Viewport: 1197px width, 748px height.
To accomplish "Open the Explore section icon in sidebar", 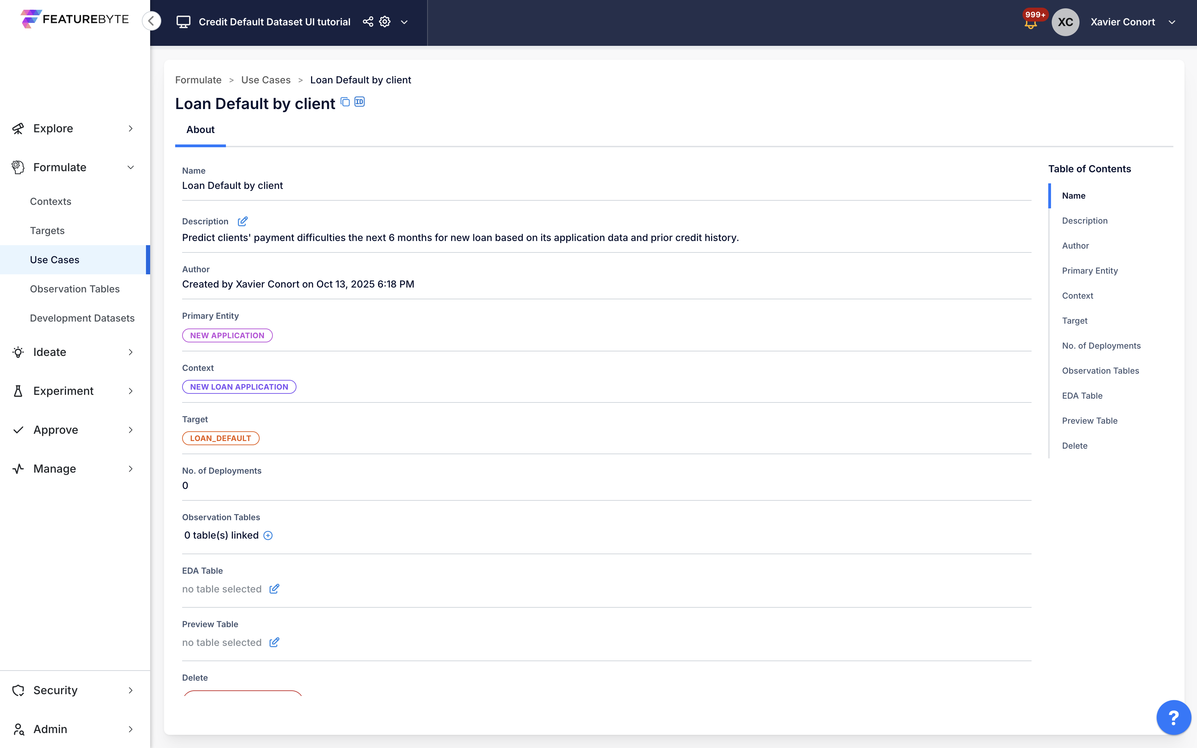I will click(18, 128).
